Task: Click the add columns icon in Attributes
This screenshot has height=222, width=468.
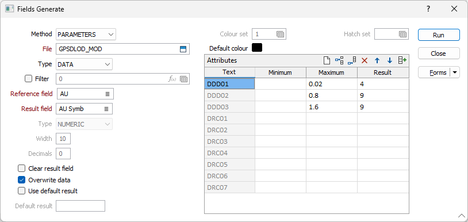Action: tap(402, 60)
